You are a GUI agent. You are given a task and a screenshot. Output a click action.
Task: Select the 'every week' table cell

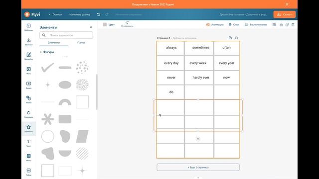(199, 63)
